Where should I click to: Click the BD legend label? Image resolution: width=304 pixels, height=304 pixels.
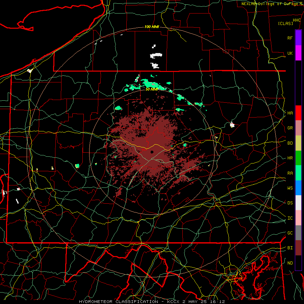[290, 143]
